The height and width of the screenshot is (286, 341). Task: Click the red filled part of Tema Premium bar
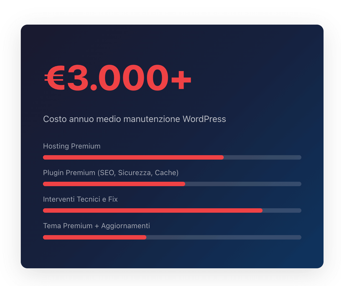coord(95,237)
